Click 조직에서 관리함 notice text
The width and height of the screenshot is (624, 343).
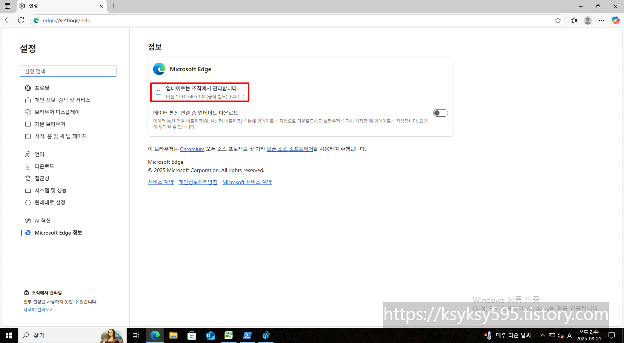point(47,293)
